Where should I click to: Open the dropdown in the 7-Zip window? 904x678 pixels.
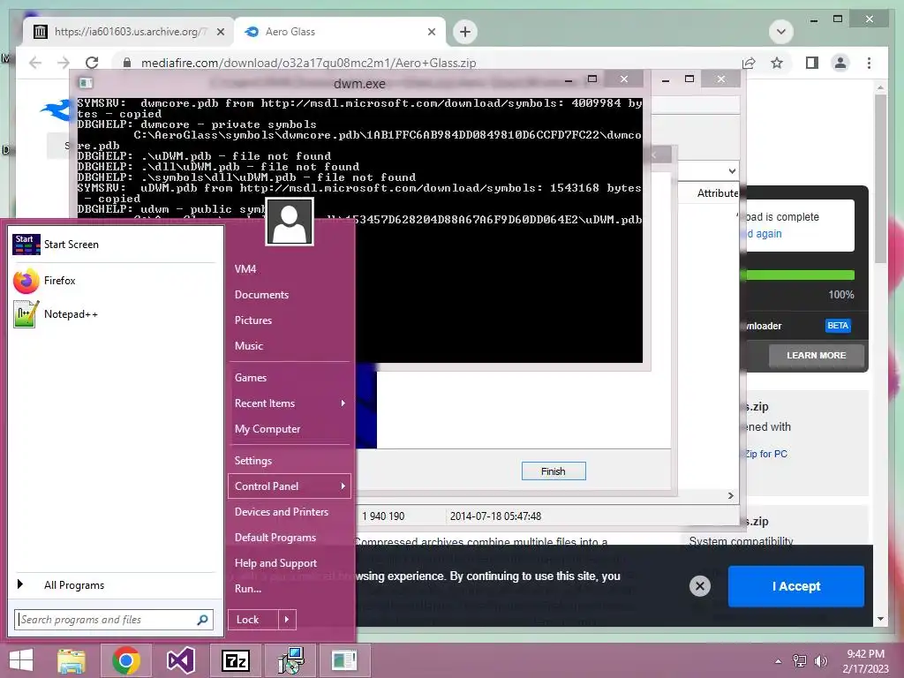click(732, 171)
